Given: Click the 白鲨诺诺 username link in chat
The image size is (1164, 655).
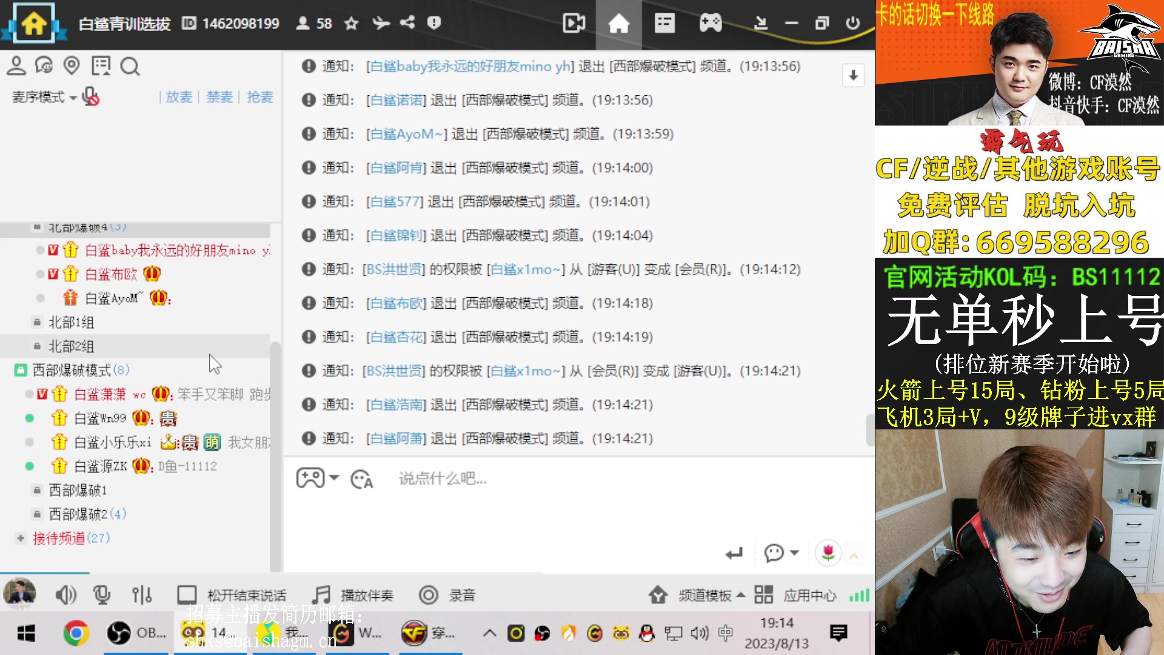Looking at the screenshot, I should click(397, 100).
